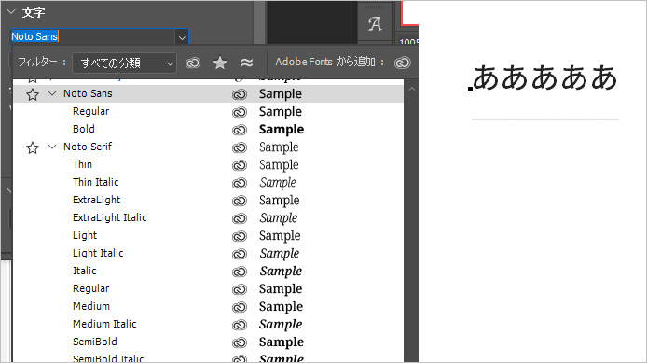This screenshot has height=363, width=647.
Task: Click the Noto Sans font name field
Action: click(92, 36)
